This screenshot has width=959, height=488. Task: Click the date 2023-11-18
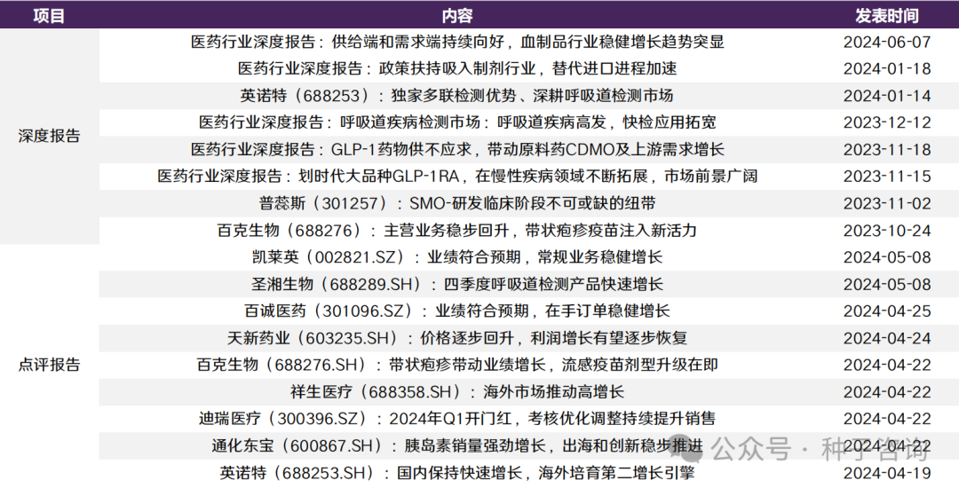click(x=887, y=149)
